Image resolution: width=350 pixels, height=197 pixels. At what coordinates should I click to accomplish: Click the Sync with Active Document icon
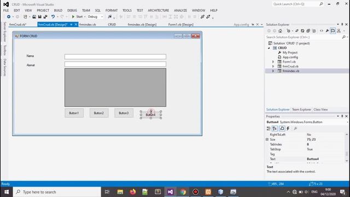296,31
